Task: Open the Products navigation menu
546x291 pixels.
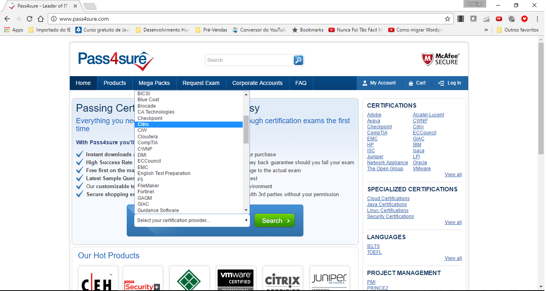Action: coord(115,83)
